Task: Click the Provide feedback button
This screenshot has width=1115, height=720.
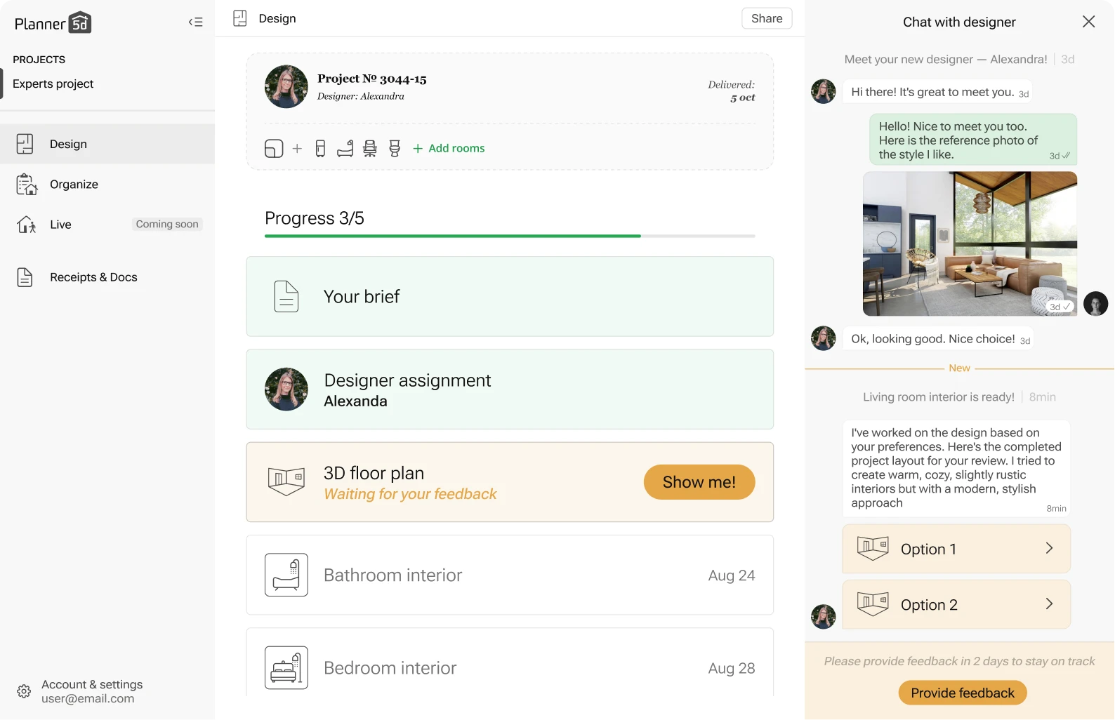Action: (x=963, y=693)
